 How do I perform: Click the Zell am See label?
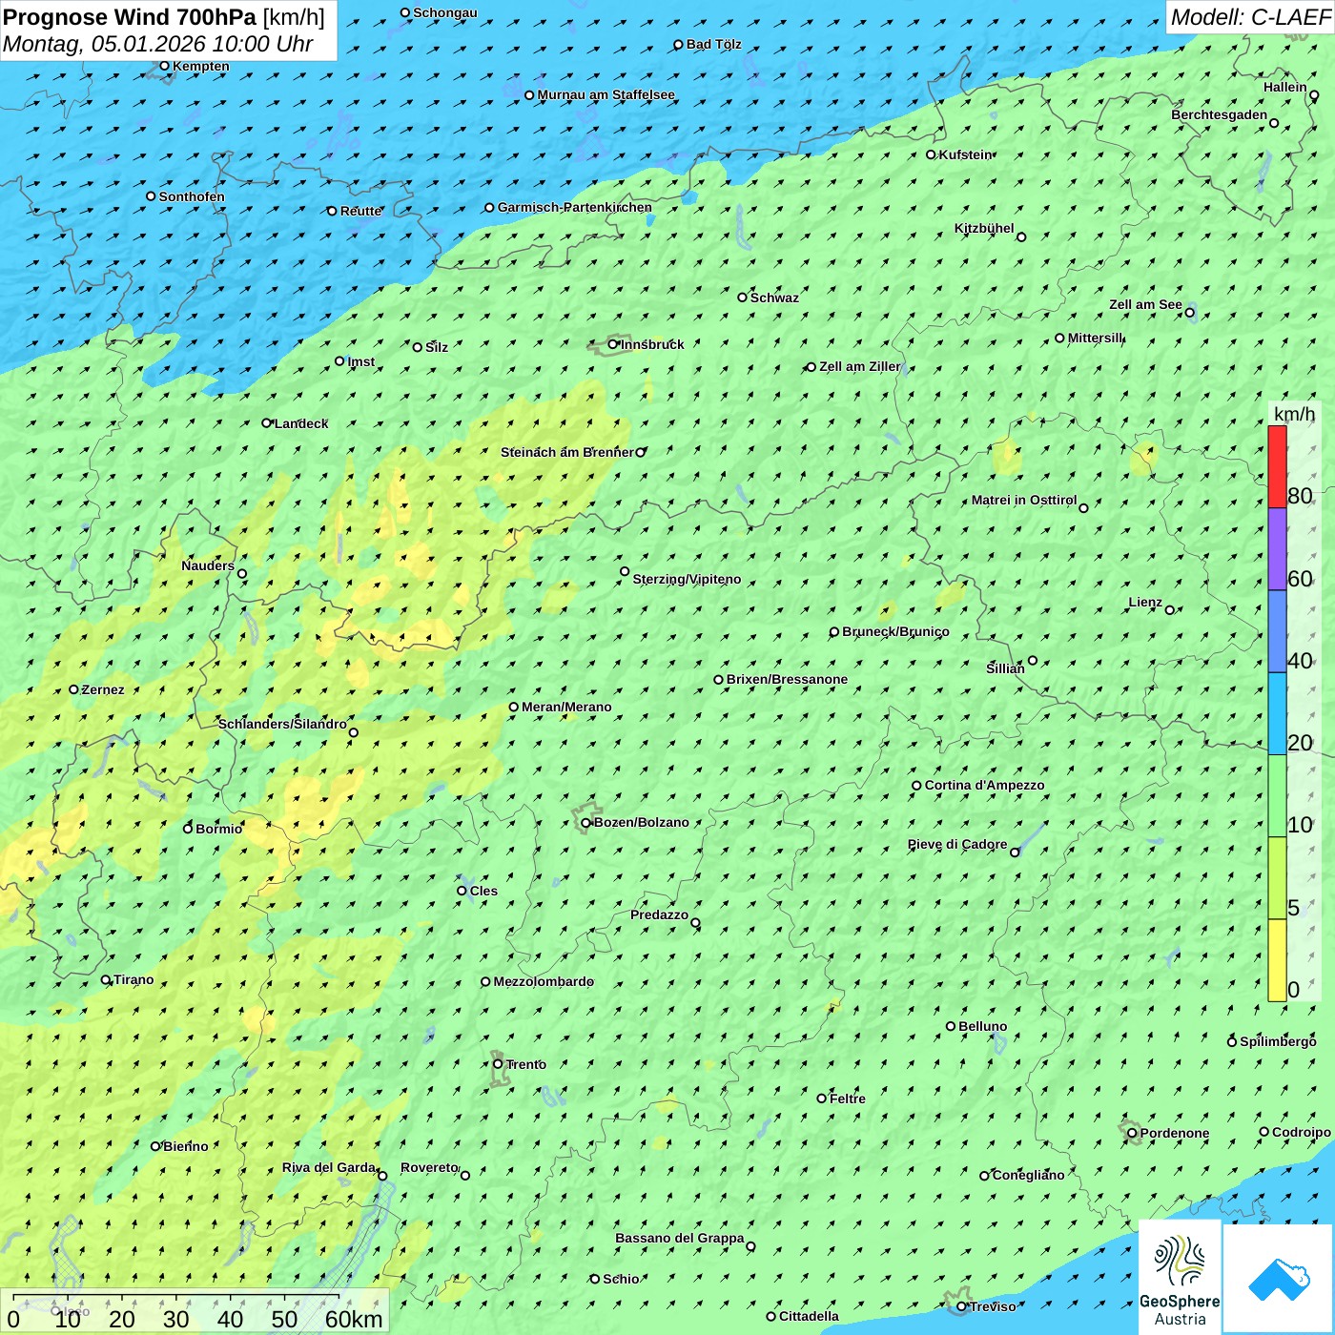point(1144,305)
